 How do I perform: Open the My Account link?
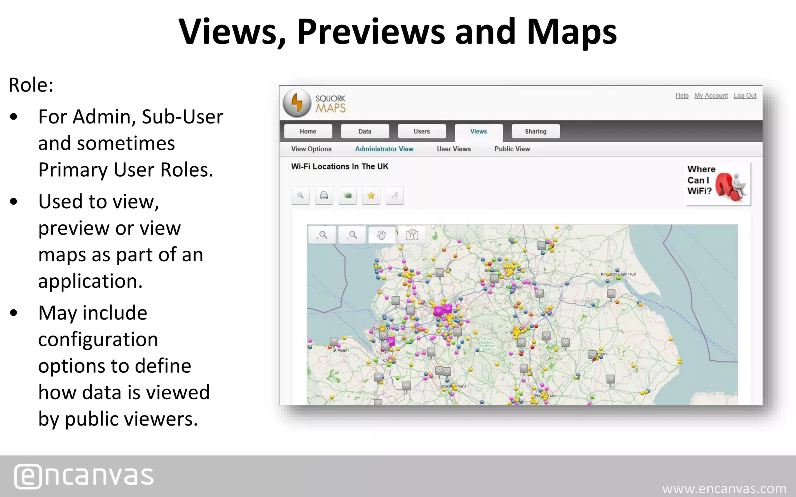point(711,96)
